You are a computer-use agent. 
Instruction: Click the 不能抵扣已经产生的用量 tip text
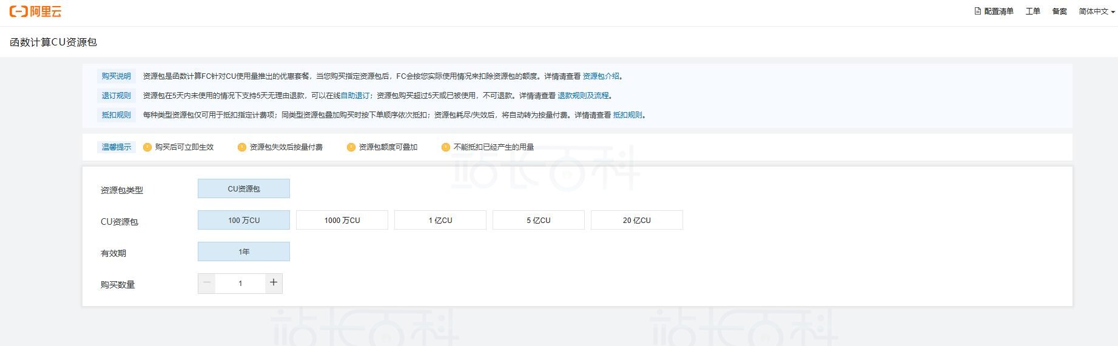point(494,147)
